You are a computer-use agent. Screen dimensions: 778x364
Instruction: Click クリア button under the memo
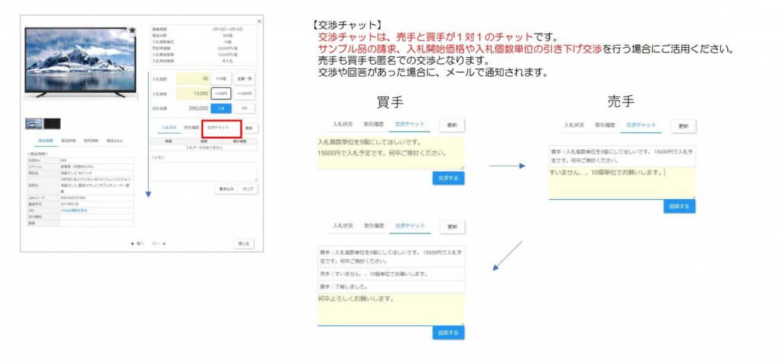pos(247,189)
